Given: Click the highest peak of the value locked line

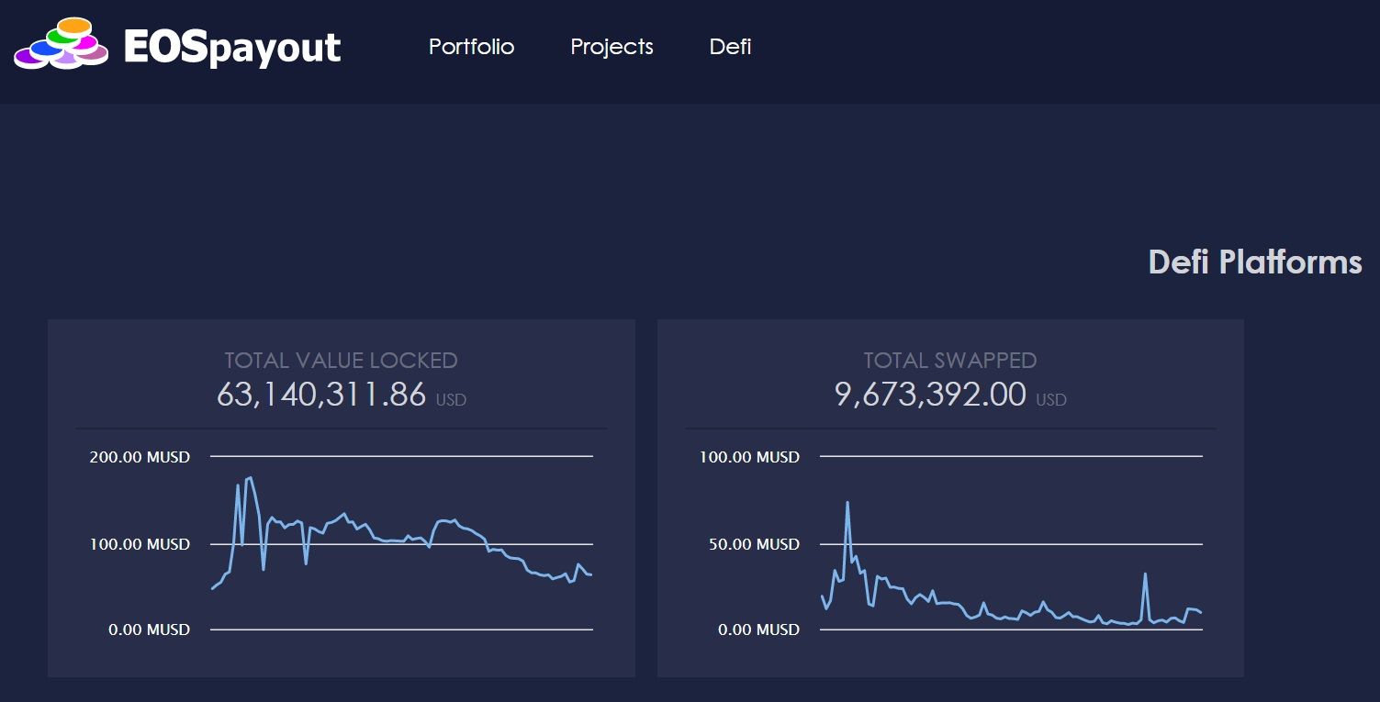Looking at the screenshot, I should (x=250, y=478).
